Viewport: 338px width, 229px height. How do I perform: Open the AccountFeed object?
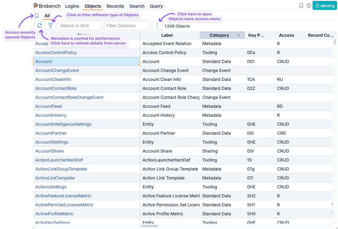[x=48, y=106]
